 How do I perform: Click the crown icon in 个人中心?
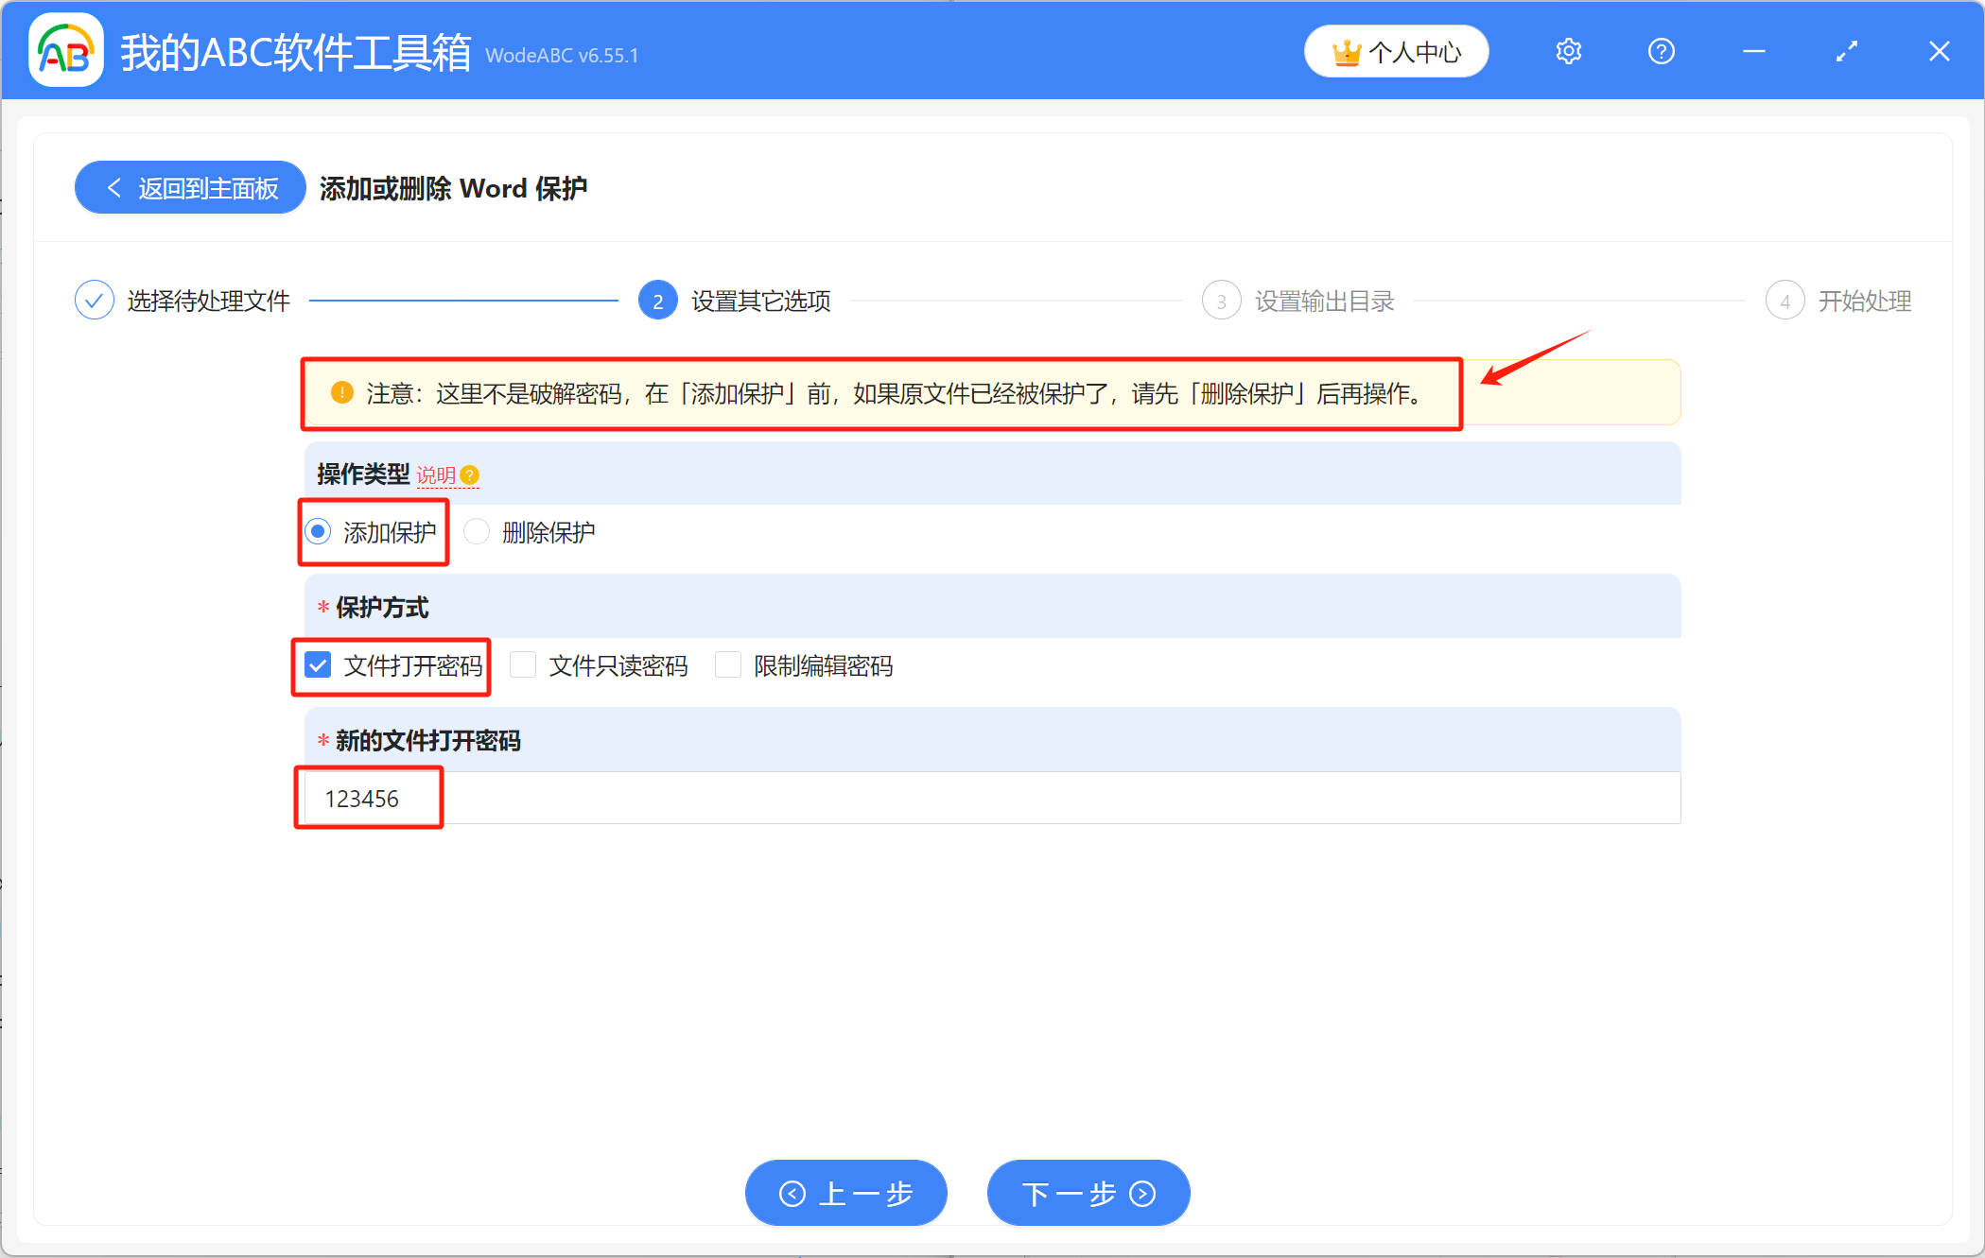tap(1346, 53)
